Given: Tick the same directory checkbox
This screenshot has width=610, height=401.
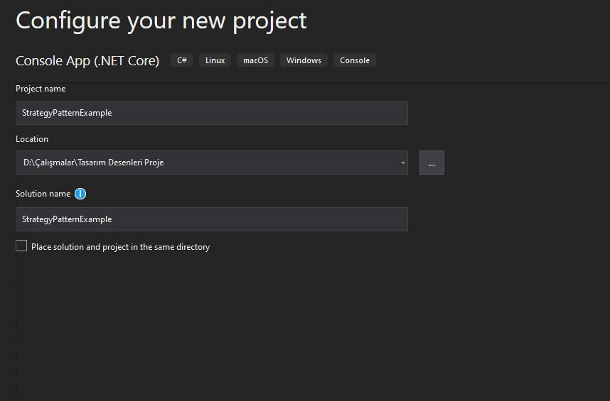Looking at the screenshot, I should click(x=21, y=246).
